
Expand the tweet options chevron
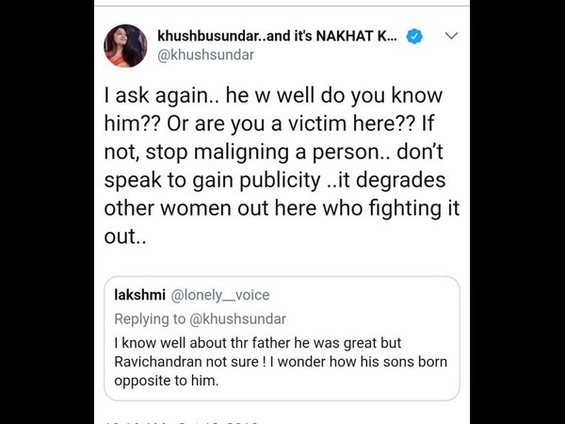click(x=451, y=37)
